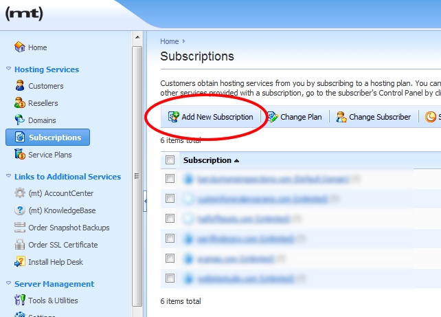Collapse the Links to Additional Services arrow
The image size is (441, 317).
click(8, 175)
